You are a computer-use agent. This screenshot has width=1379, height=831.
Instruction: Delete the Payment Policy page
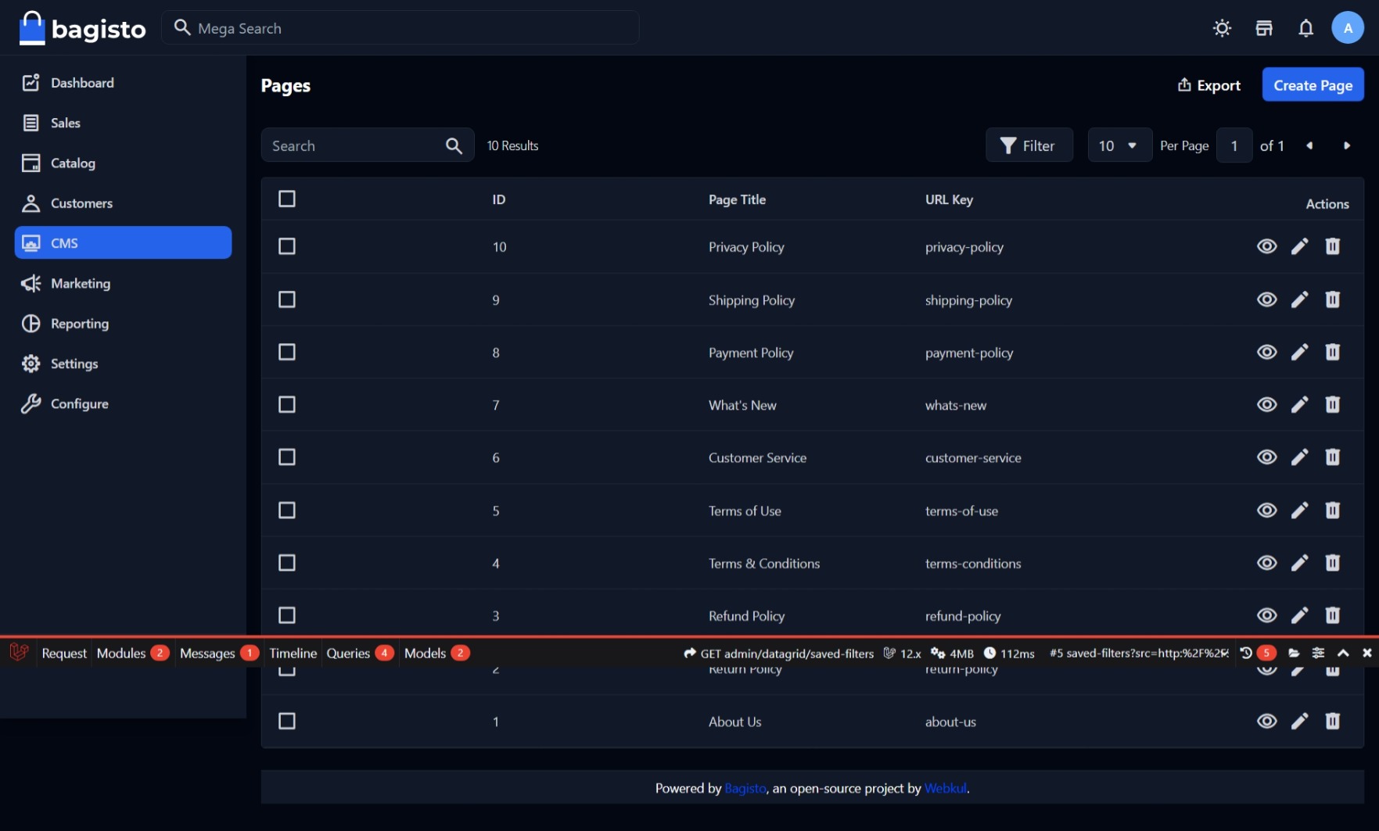tap(1332, 353)
